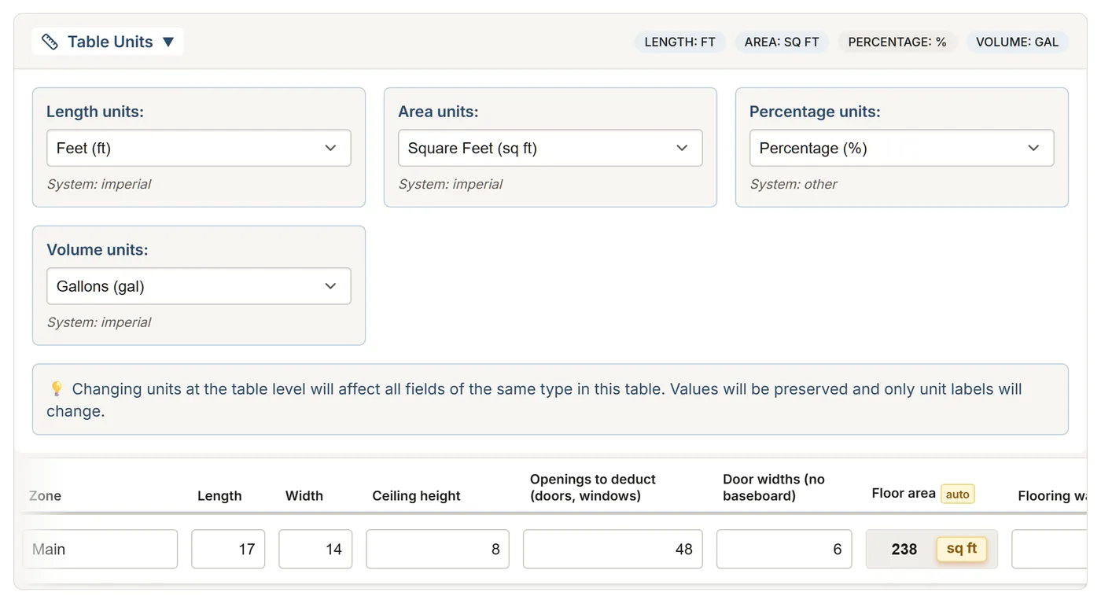Click the Width column header
1101x603 pixels.
pos(304,496)
